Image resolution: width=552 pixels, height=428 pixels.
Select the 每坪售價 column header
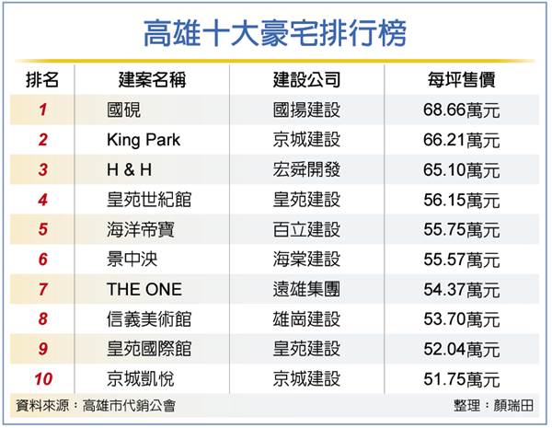click(x=462, y=79)
